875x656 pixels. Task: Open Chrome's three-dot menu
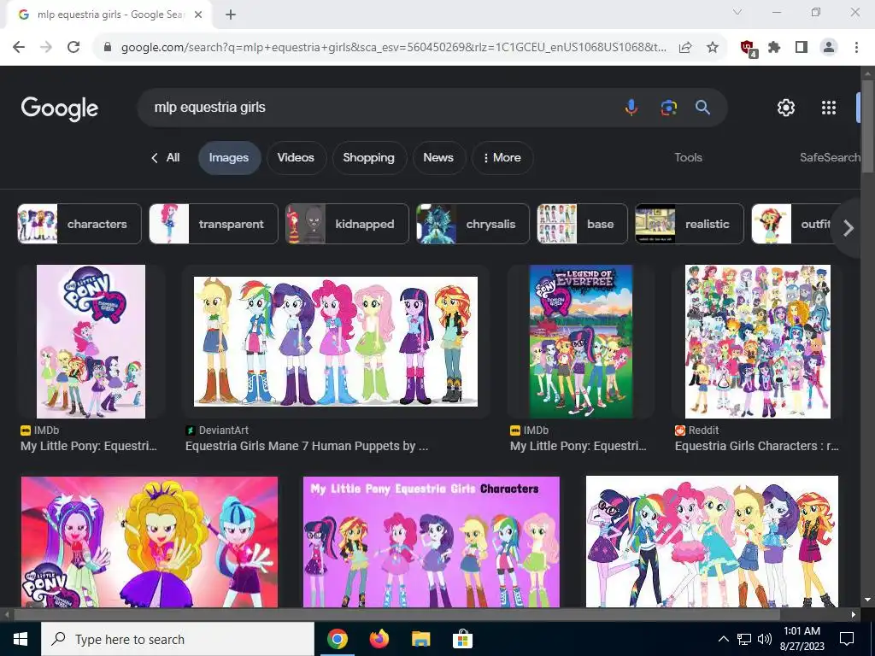click(856, 48)
